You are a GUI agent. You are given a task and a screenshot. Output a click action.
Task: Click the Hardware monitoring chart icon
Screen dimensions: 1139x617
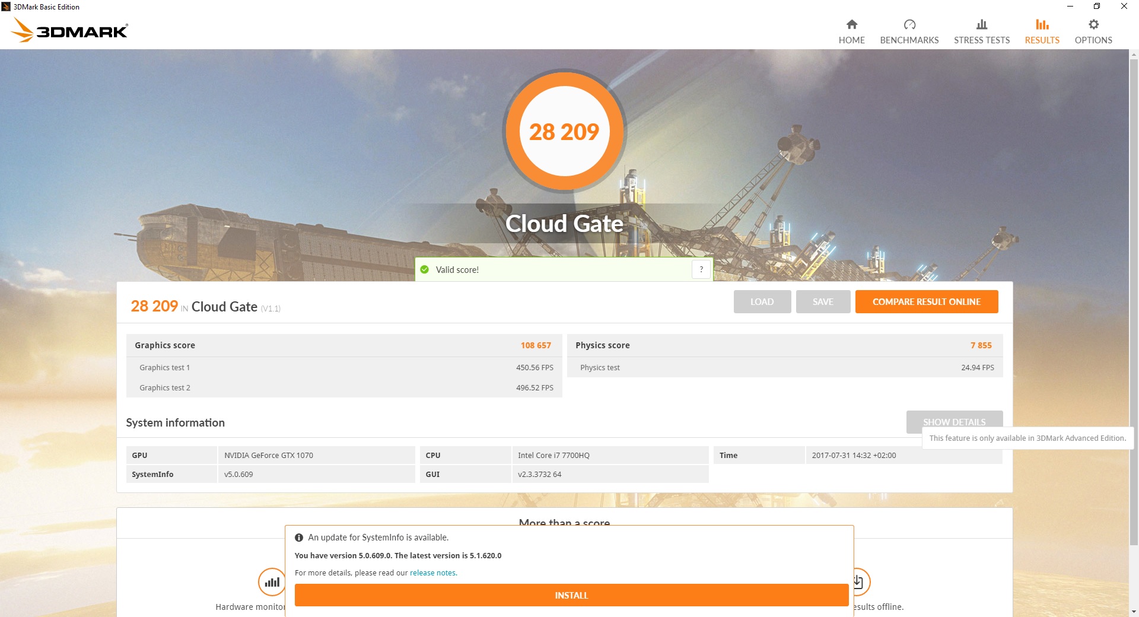pos(272,582)
